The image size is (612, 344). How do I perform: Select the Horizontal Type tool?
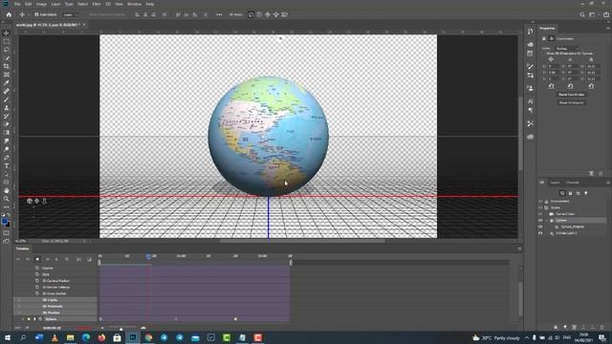click(7, 165)
